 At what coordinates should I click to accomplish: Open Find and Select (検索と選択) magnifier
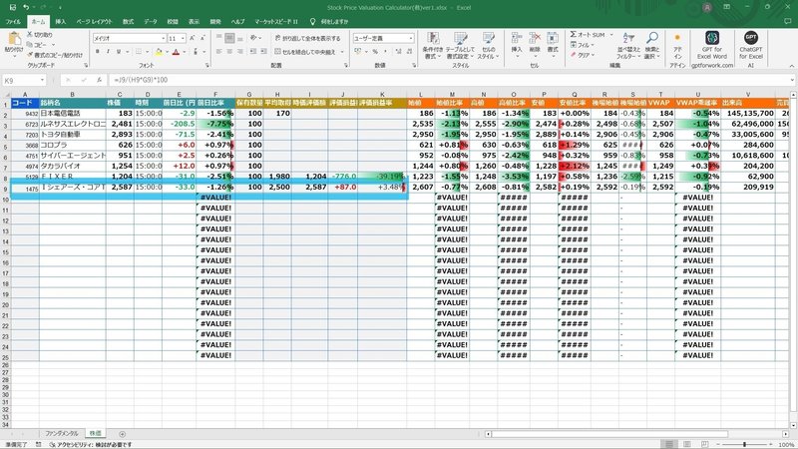(x=652, y=45)
